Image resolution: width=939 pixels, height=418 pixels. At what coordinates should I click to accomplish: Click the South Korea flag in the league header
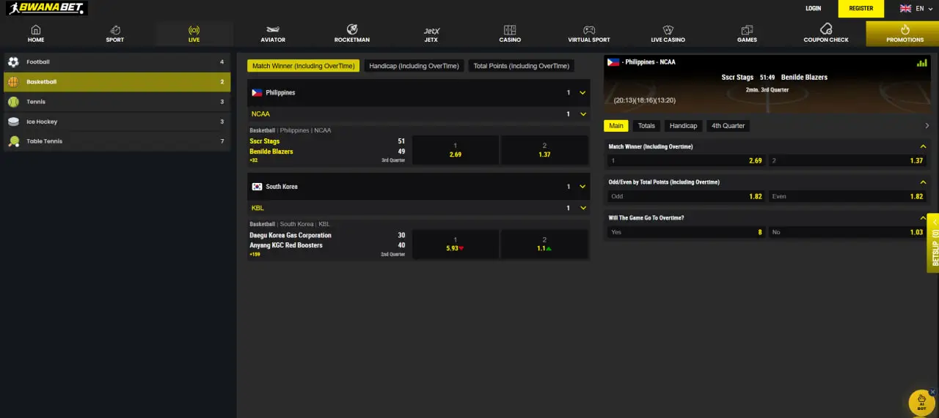(x=257, y=187)
